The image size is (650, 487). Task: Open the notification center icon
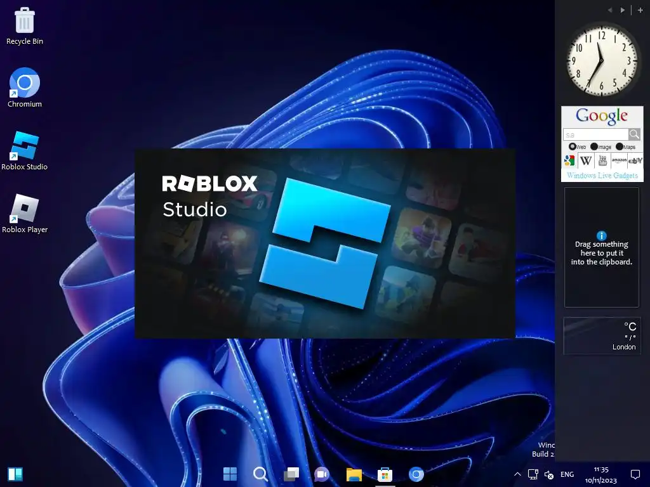tap(635, 474)
